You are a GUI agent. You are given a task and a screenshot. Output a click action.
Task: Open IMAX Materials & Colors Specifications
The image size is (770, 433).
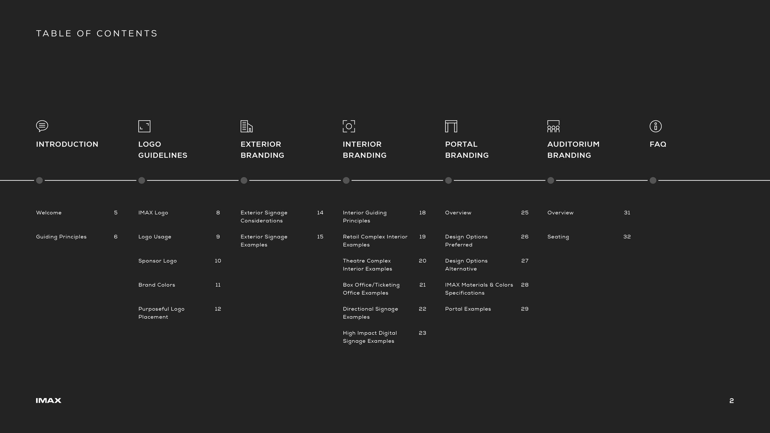479,289
